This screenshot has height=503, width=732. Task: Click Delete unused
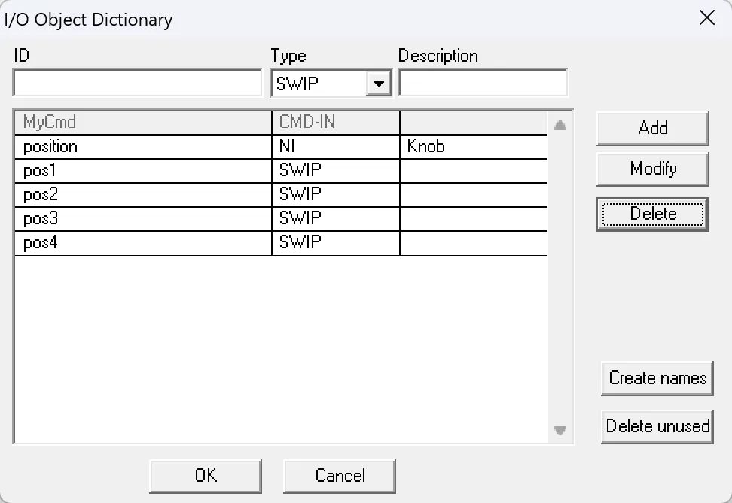(x=657, y=426)
